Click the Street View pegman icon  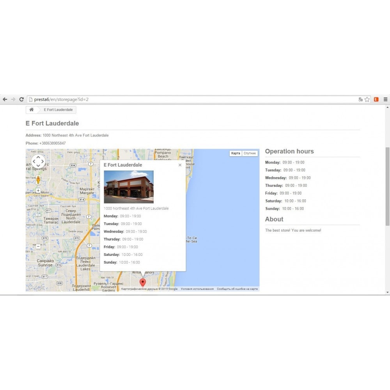[x=38, y=179]
